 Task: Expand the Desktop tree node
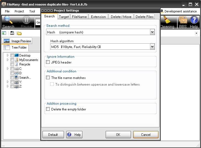pos(7,55)
